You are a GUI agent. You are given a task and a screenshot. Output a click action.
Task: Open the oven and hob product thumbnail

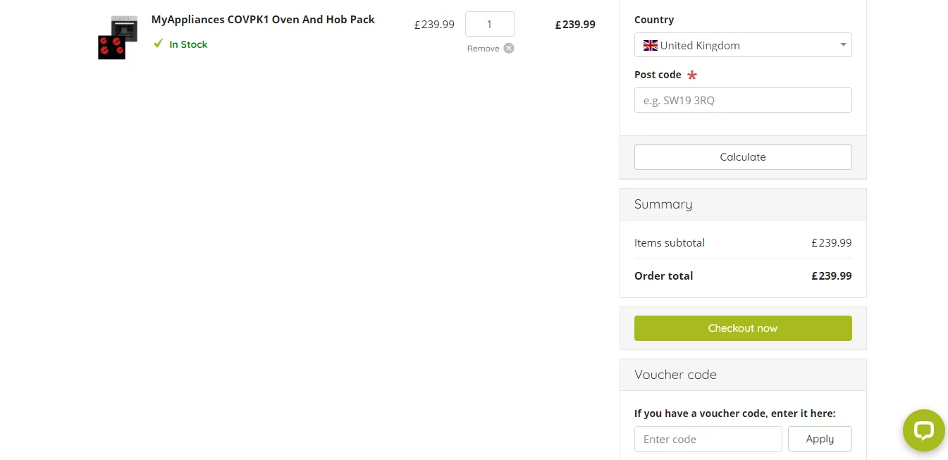pos(118,37)
